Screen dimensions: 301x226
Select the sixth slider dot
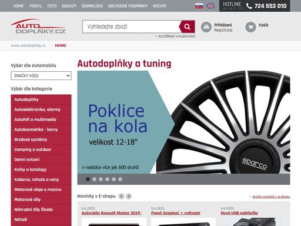(120, 179)
